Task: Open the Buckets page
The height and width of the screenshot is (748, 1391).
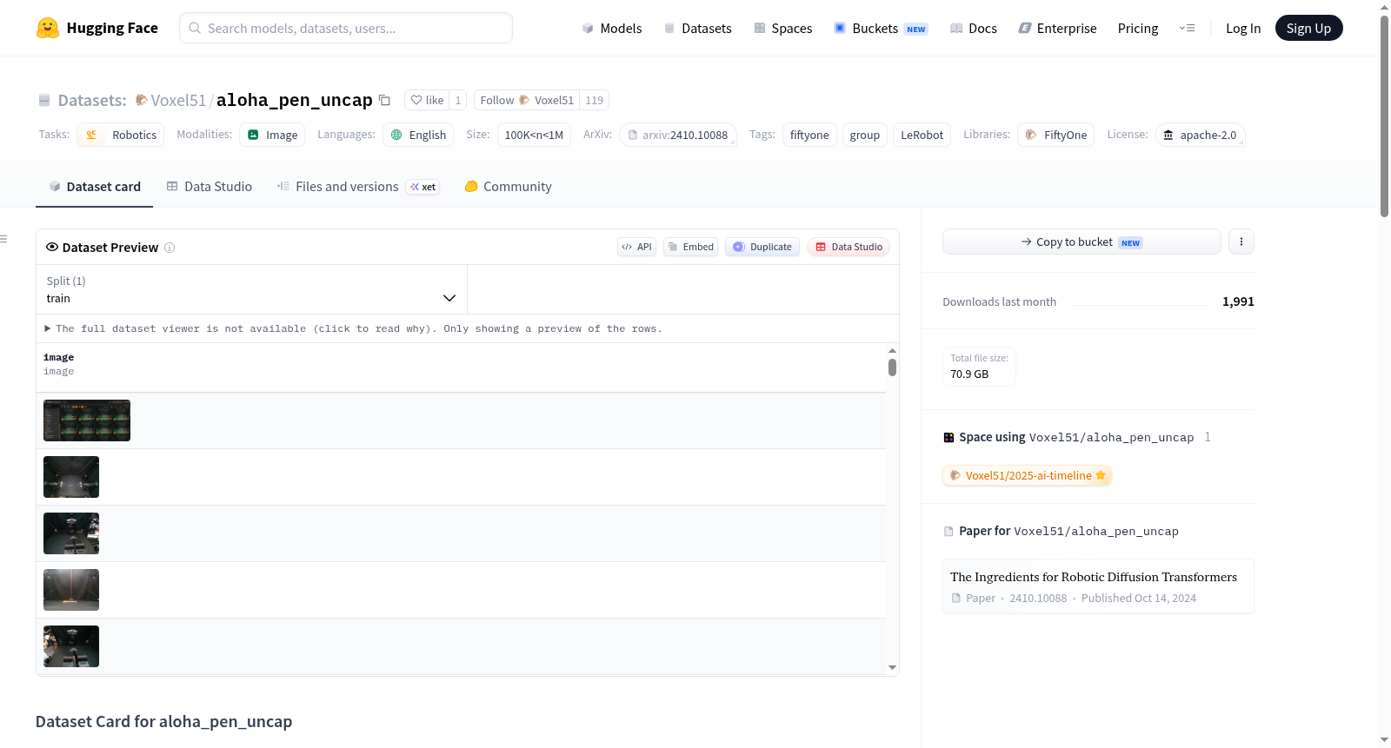Action: pyautogui.click(x=881, y=28)
